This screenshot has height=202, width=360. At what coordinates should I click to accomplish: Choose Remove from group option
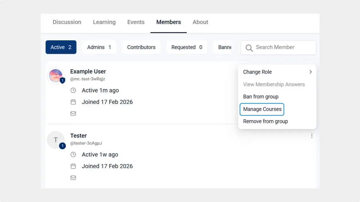coord(265,121)
